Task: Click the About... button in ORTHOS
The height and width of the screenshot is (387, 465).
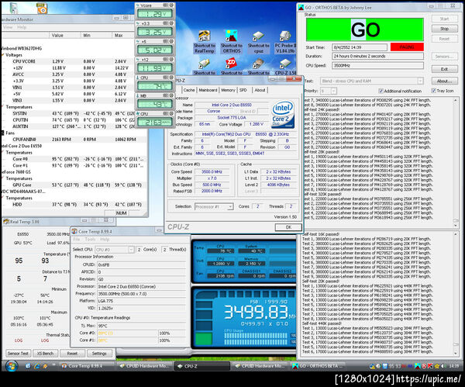Action: [x=444, y=81]
